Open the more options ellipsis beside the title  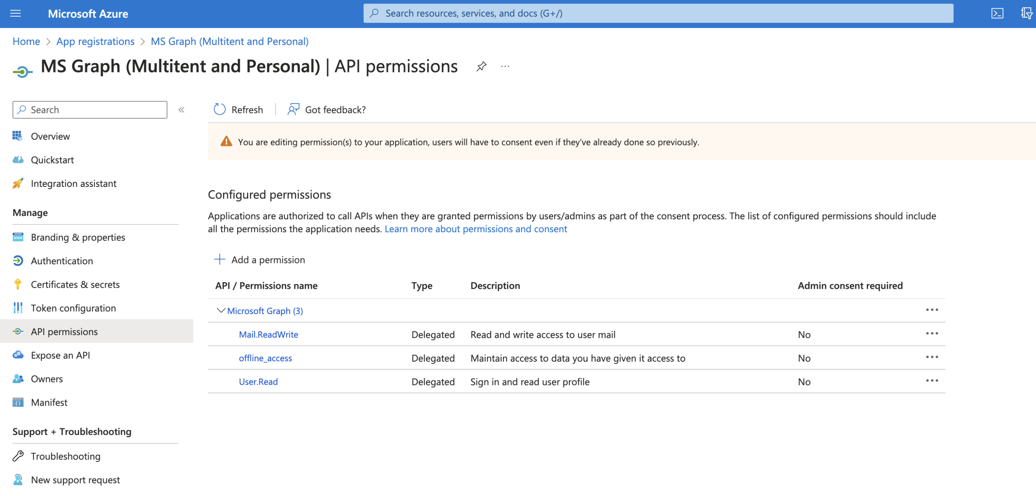point(505,66)
